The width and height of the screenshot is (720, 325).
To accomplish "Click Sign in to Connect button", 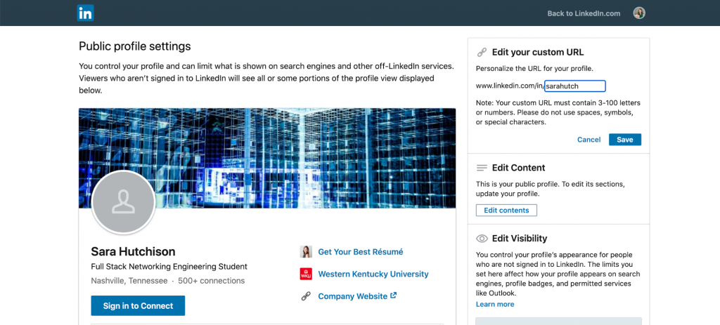I will tap(138, 306).
